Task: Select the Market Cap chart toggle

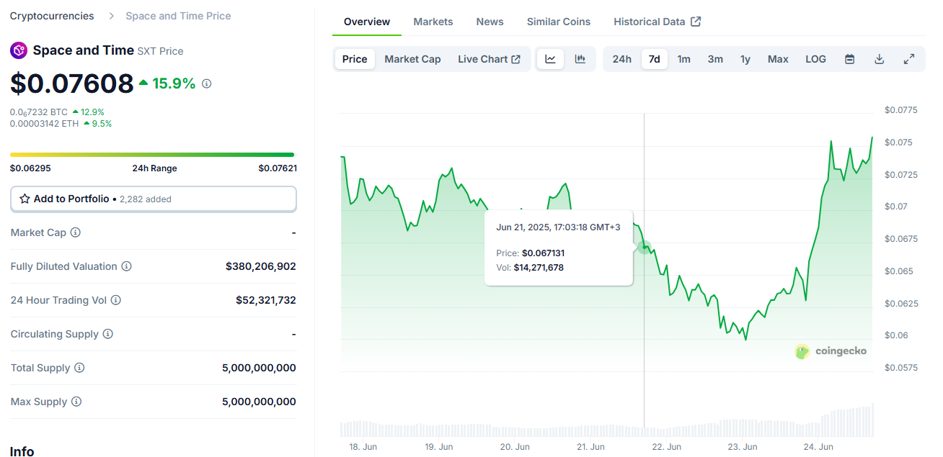Action: (x=412, y=59)
